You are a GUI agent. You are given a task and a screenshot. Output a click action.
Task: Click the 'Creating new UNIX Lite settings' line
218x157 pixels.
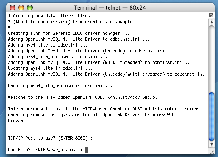[49, 16]
